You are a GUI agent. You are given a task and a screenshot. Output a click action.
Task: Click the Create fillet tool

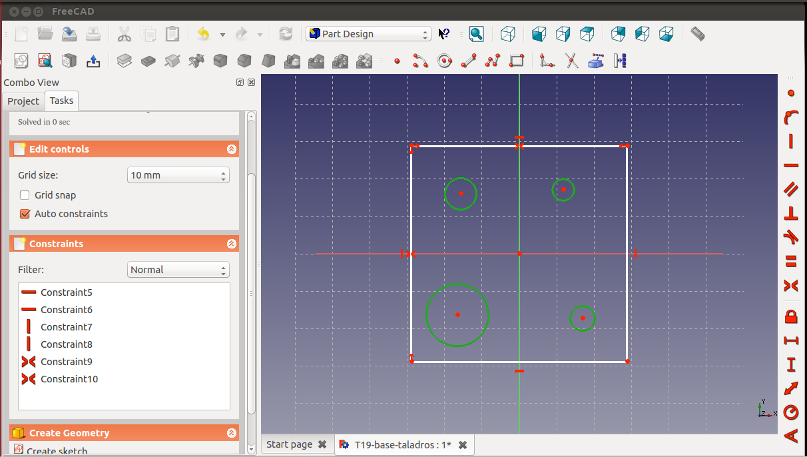[547, 61]
